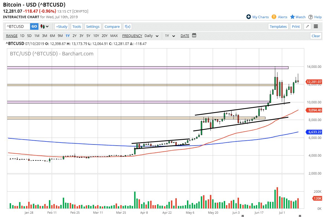Open the f(x) expressions tool
Image resolution: width=325 pixels, height=217 pixels.
pyautogui.click(x=127, y=26)
